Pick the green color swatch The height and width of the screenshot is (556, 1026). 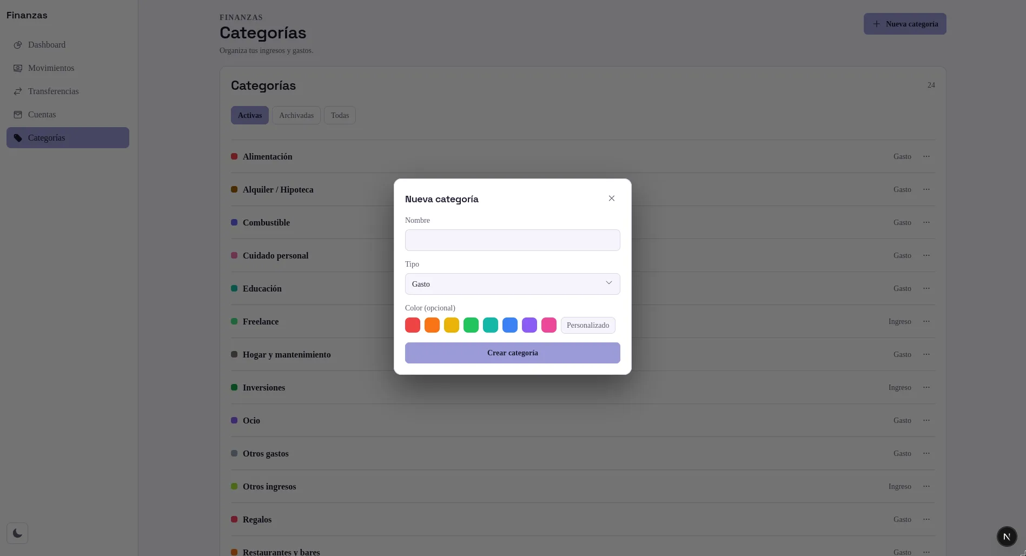coord(471,325)
